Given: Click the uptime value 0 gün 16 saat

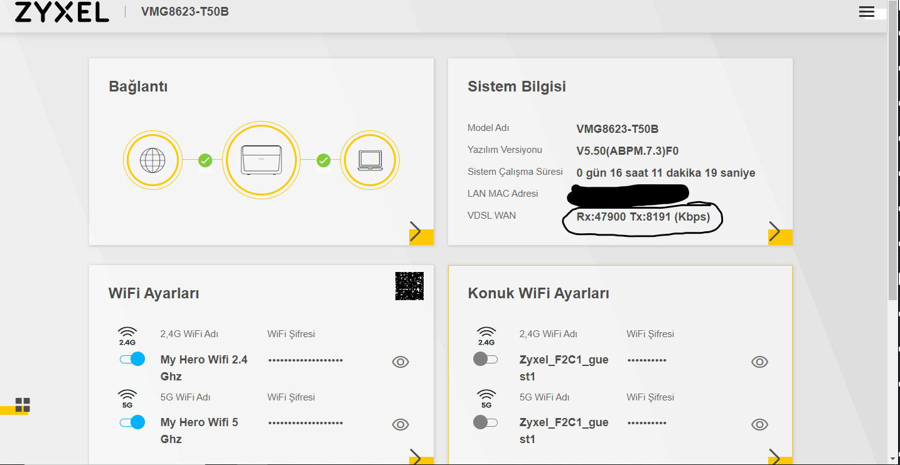Looking at the screenshot, I should (666, 172).
